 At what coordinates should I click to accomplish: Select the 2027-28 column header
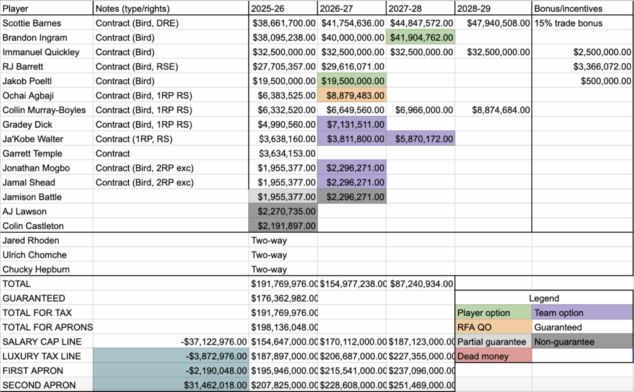click(420, 9)
